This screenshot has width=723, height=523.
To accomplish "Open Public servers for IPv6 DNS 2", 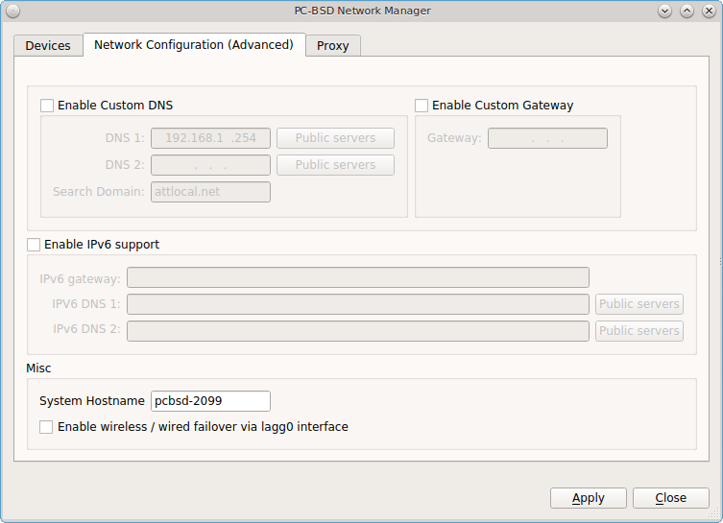I will pos(639,331).
